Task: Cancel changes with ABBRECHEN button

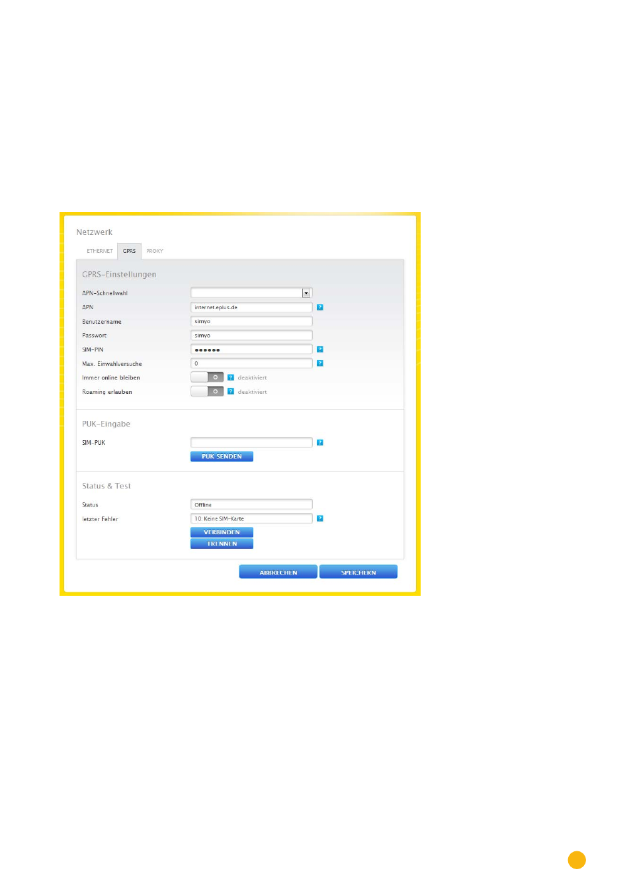Action: coord(278,573)
